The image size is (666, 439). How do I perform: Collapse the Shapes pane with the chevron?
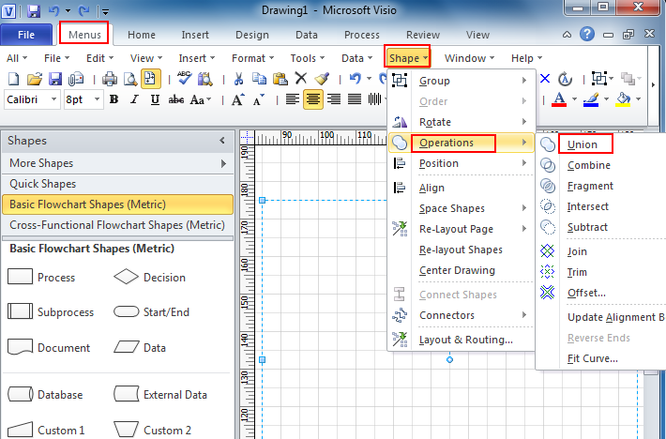222,141
